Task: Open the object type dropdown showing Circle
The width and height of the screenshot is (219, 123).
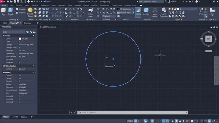Action: (x=14, y=32)
